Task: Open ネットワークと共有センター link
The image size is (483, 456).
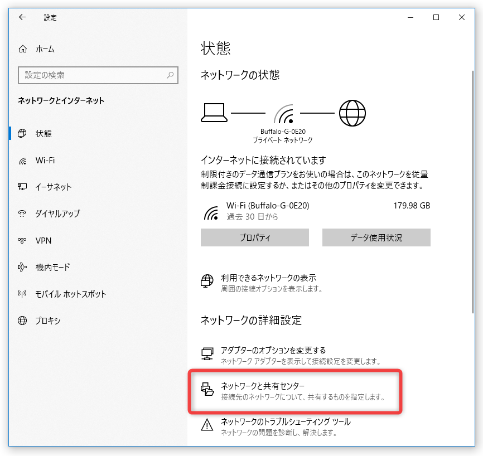Action: click(263, 386)
